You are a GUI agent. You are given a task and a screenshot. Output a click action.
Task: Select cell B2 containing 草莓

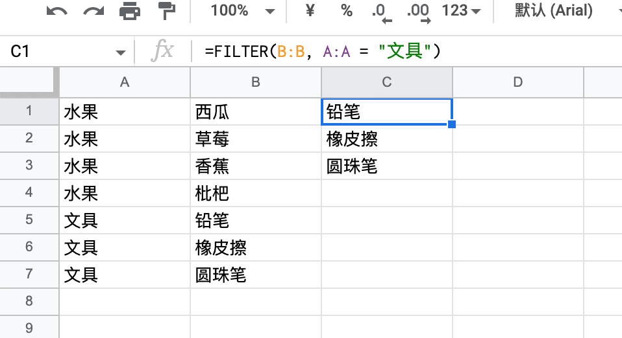tap(255, 139)
